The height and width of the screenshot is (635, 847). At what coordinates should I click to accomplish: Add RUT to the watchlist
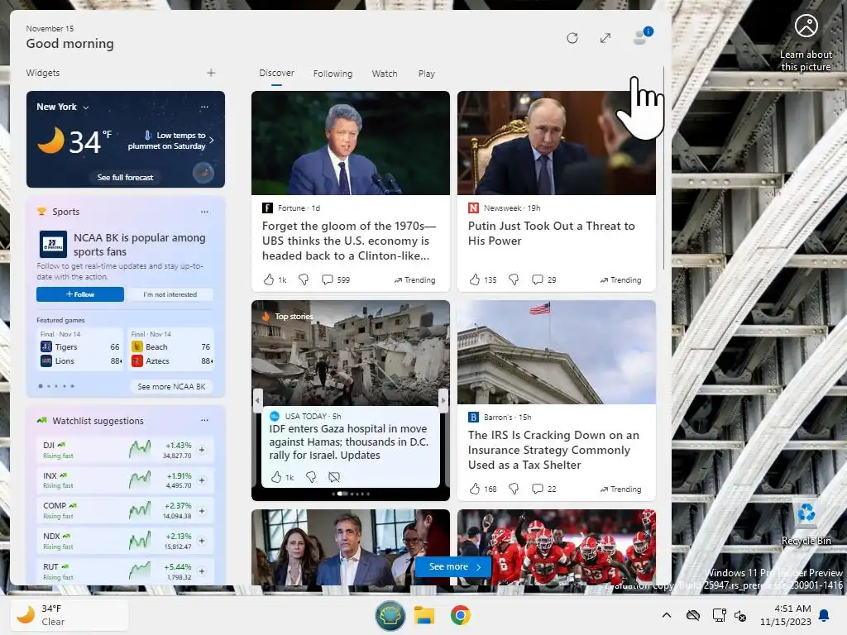click(202, 571)
